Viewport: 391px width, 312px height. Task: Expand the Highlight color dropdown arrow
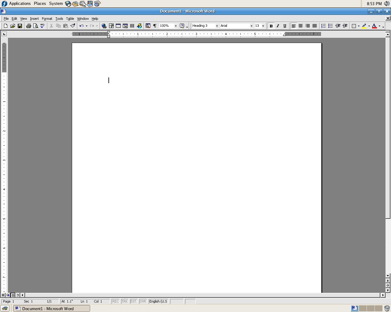click(369, 26)
